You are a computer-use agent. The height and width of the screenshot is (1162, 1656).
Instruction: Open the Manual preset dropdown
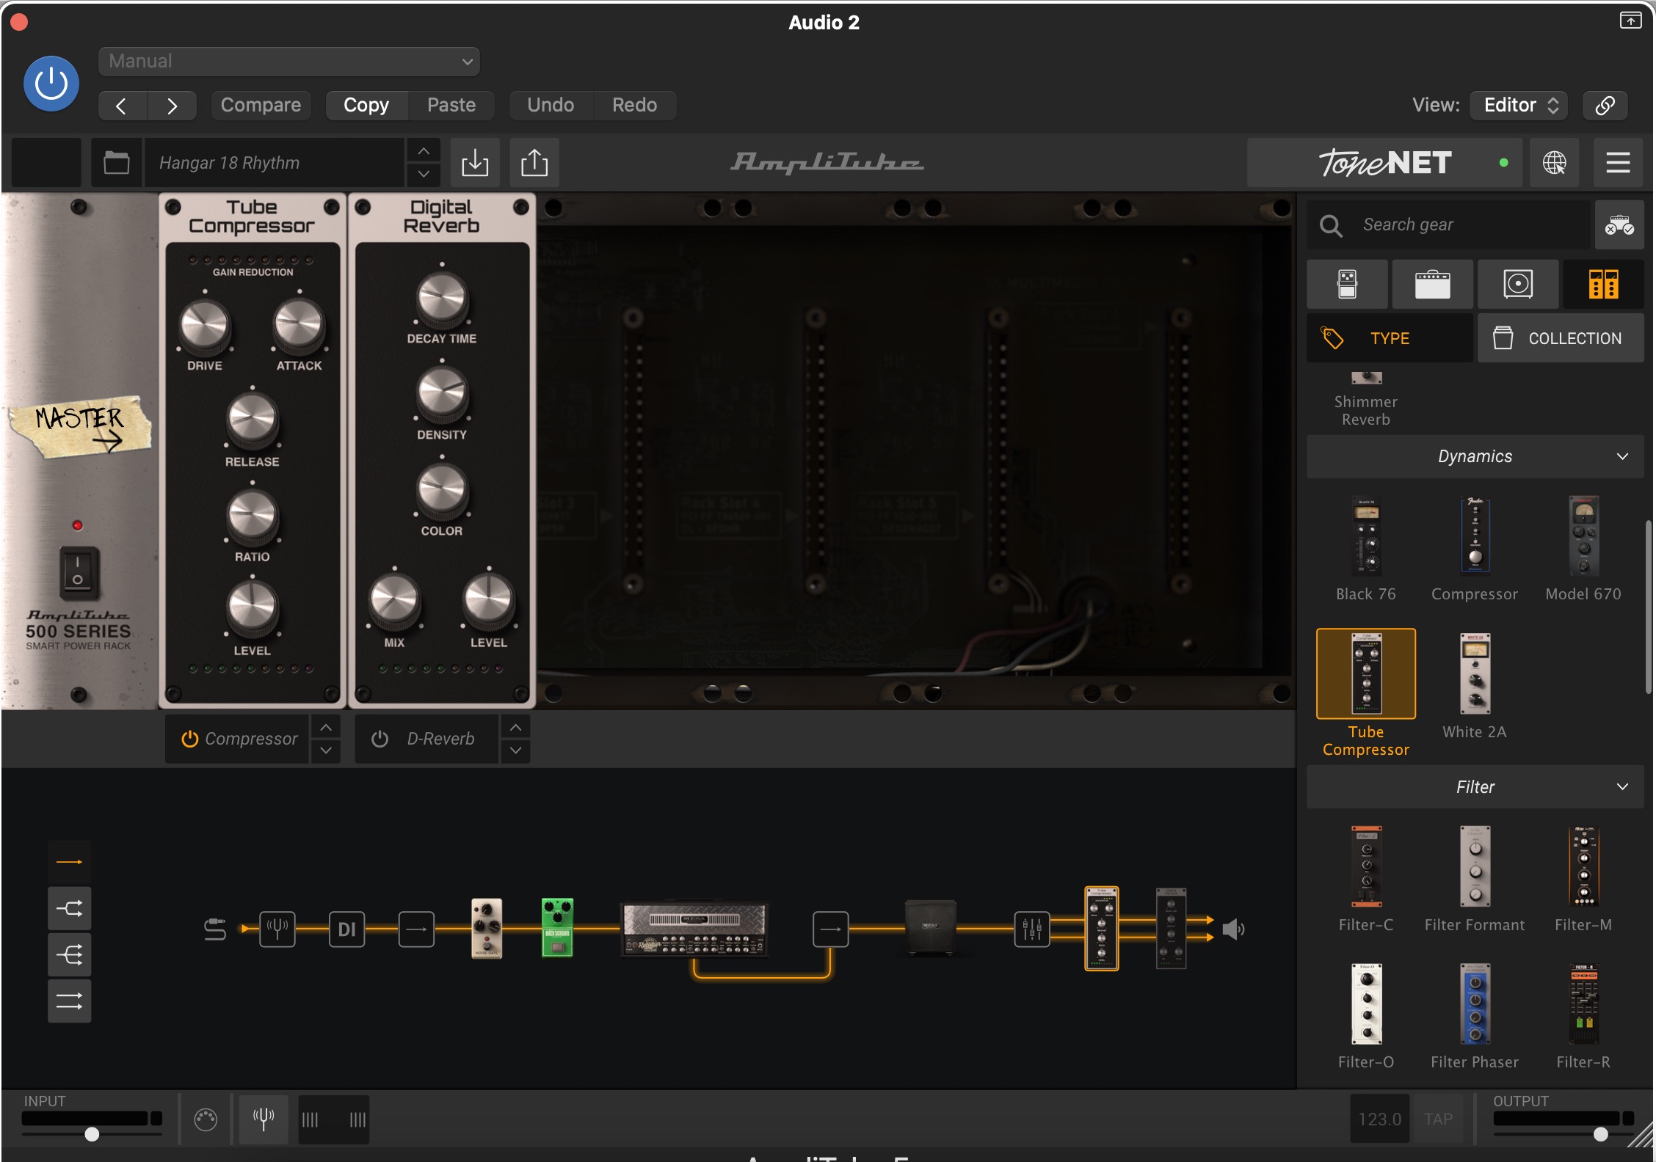click(289, 62)
